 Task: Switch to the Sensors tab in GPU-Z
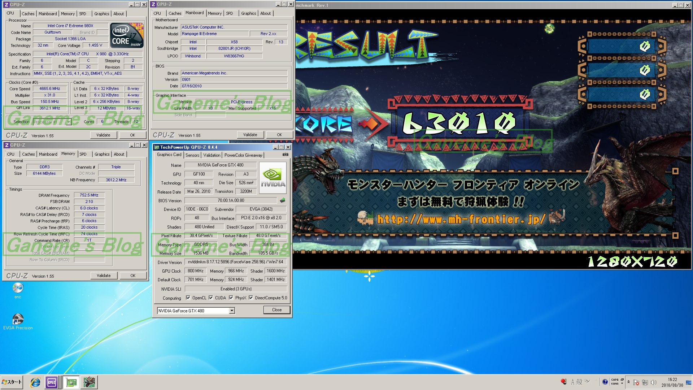pyautogui.click(x=192, y=155)
